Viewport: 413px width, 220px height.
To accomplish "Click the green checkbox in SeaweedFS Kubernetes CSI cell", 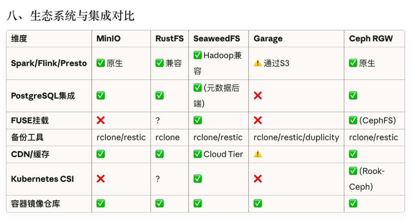I will [198, 179].
